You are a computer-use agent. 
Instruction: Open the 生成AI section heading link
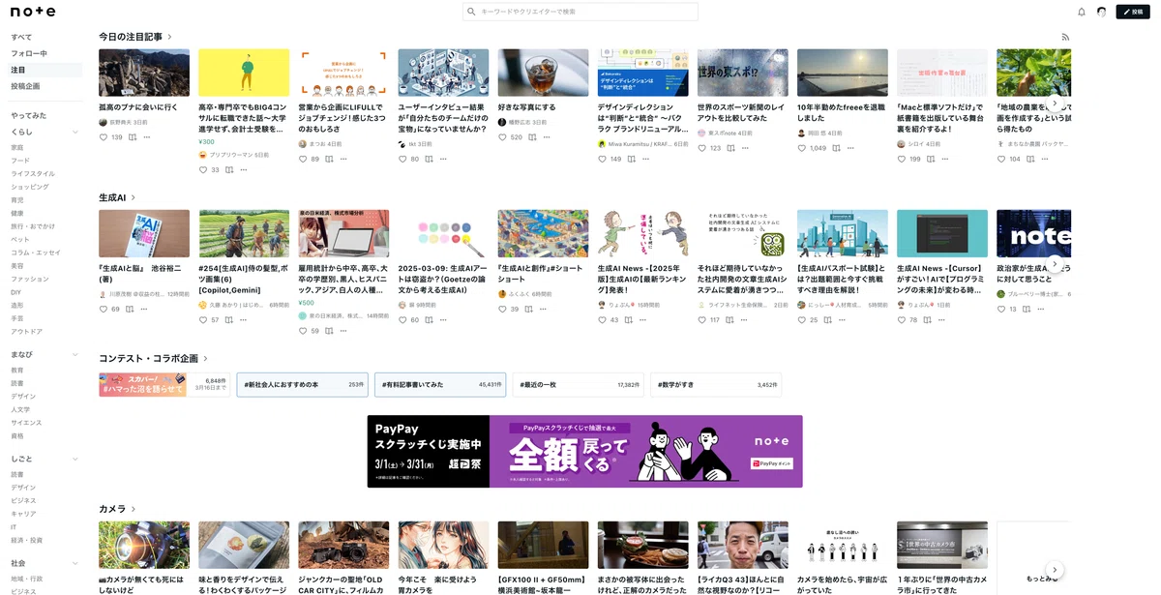pos(117,197)
